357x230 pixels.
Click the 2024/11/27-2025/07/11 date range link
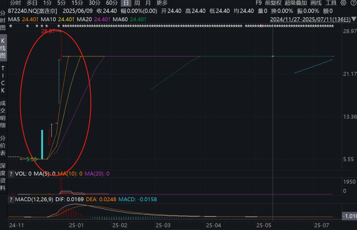[310, 19]
